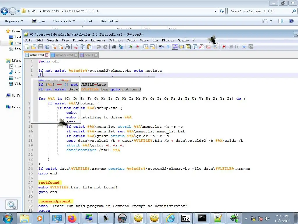Click the Copy icon in Notepad++ toolbar
Screen dimensions: 298x224
(x=83, y=47)
